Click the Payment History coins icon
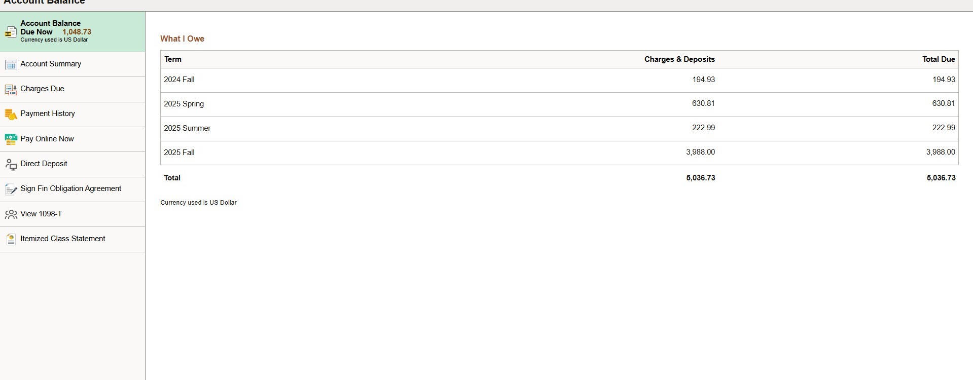 pos(11,115)
